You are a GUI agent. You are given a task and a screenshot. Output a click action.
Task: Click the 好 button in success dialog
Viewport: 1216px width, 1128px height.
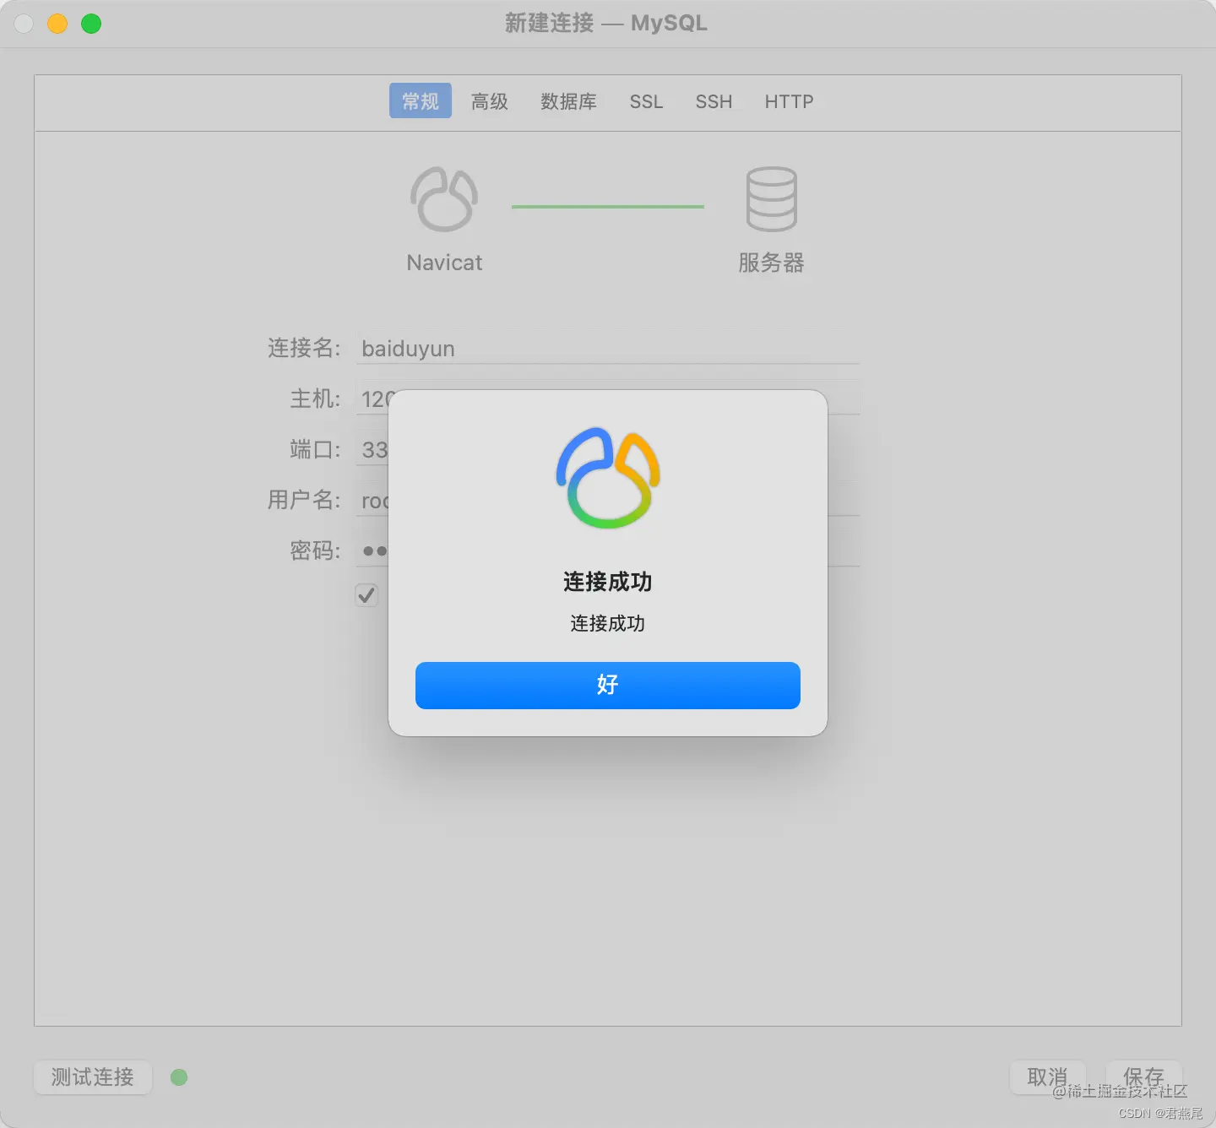pos(607,685)
